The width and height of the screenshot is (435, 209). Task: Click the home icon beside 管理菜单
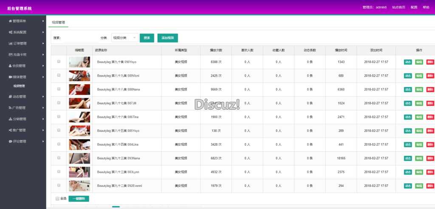pyautogui.click(x=10, y=21)
